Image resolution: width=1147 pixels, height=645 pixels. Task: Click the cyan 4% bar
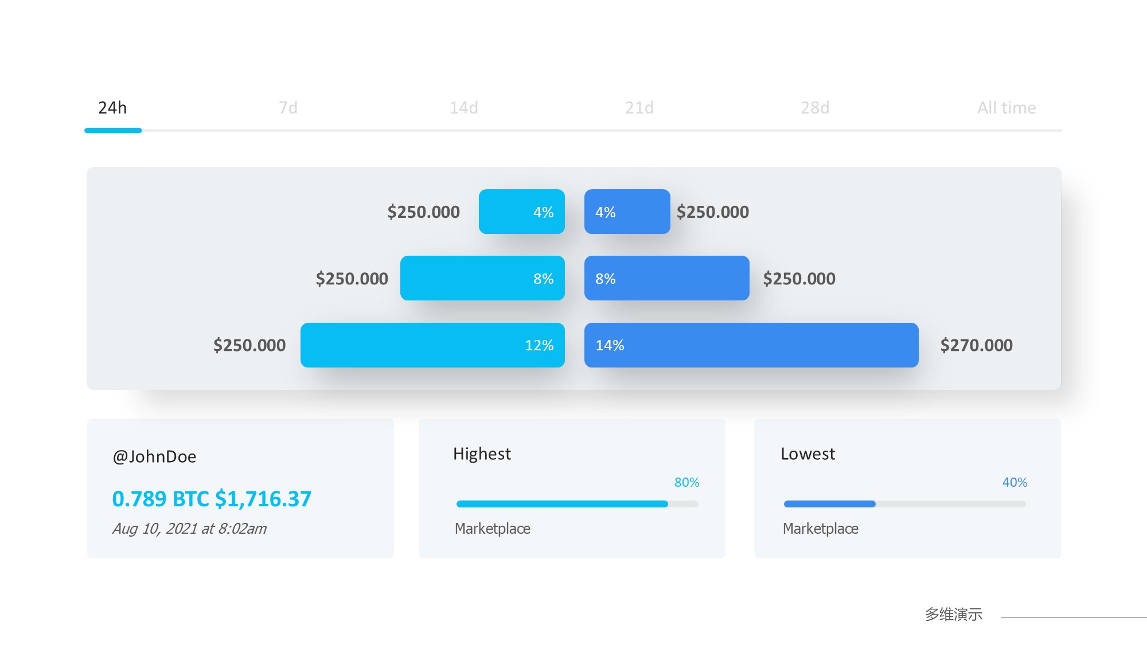521,212
